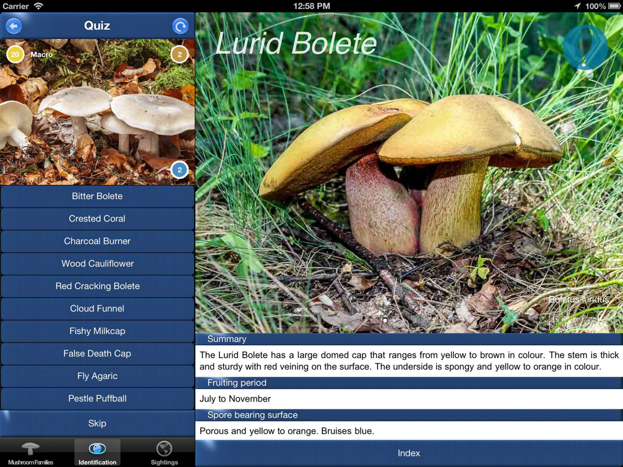Tap the summary description paragraph
623x467 pixels.
(409, 361)
